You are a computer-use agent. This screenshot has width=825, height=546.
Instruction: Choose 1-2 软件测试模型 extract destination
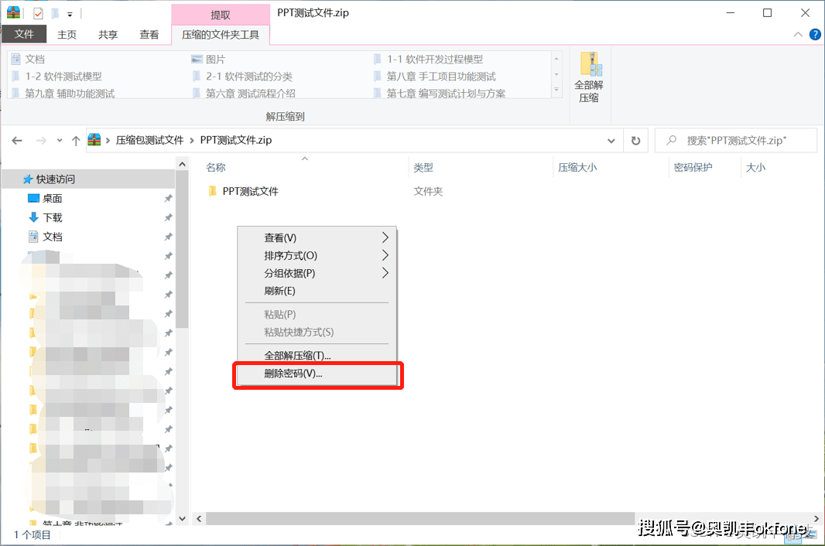coord(56,77)
